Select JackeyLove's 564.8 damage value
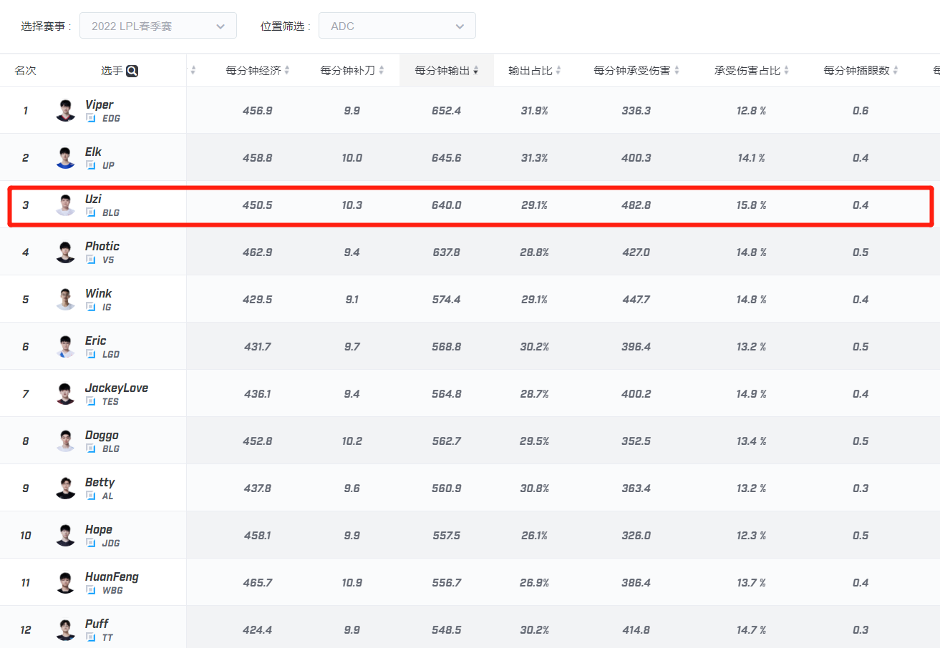This screenshot has width=940, height=648. click(447, 394)
